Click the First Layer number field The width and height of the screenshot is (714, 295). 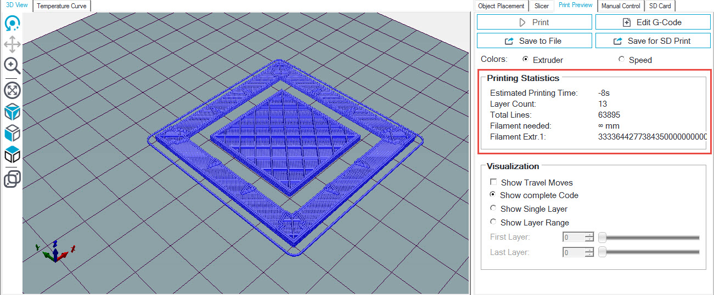point(574,237)
